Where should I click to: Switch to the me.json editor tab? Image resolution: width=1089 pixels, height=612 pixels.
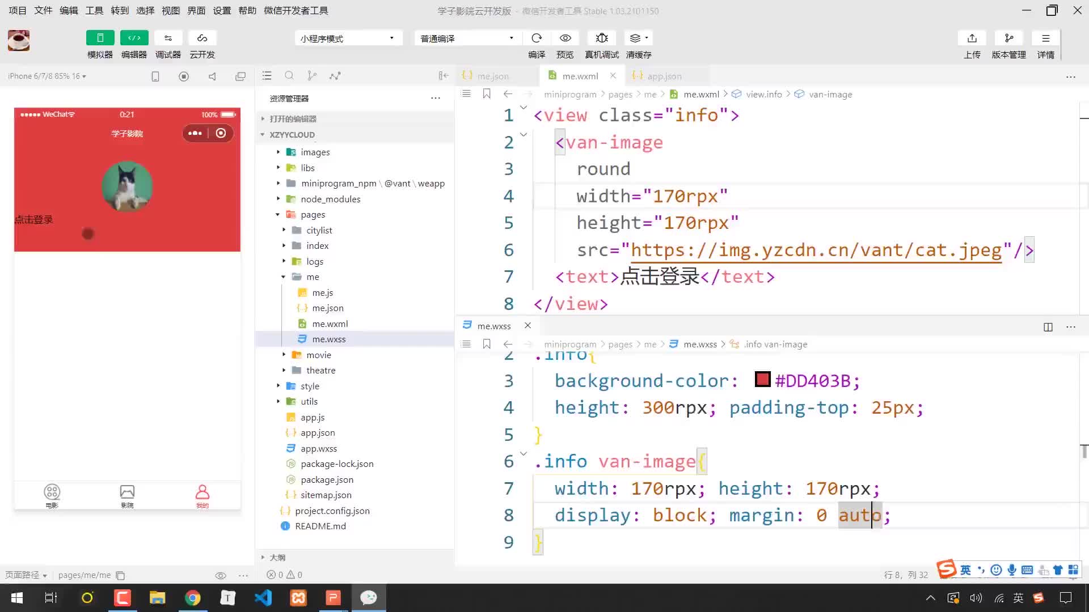click(x=492, y=76)
